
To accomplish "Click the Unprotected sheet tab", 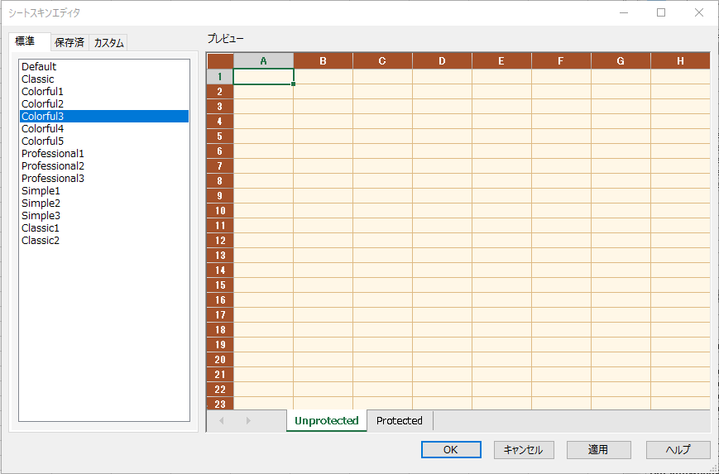I will click(326, 421).
